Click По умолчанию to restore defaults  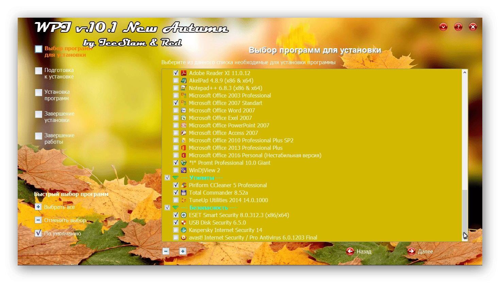click(x=58, y=233)
